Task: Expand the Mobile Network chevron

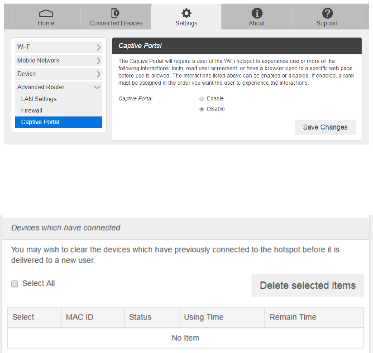Action: coord(98,61)
